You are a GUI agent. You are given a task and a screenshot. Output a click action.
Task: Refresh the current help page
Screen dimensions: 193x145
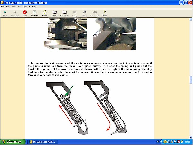point(35,14)
